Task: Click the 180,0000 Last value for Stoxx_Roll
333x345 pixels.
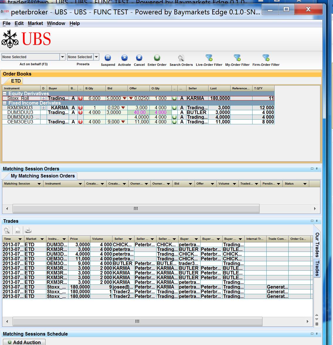Action: click(219, 98)
